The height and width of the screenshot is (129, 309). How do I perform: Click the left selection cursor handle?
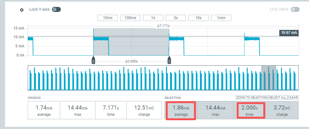(x=94, y=60)
